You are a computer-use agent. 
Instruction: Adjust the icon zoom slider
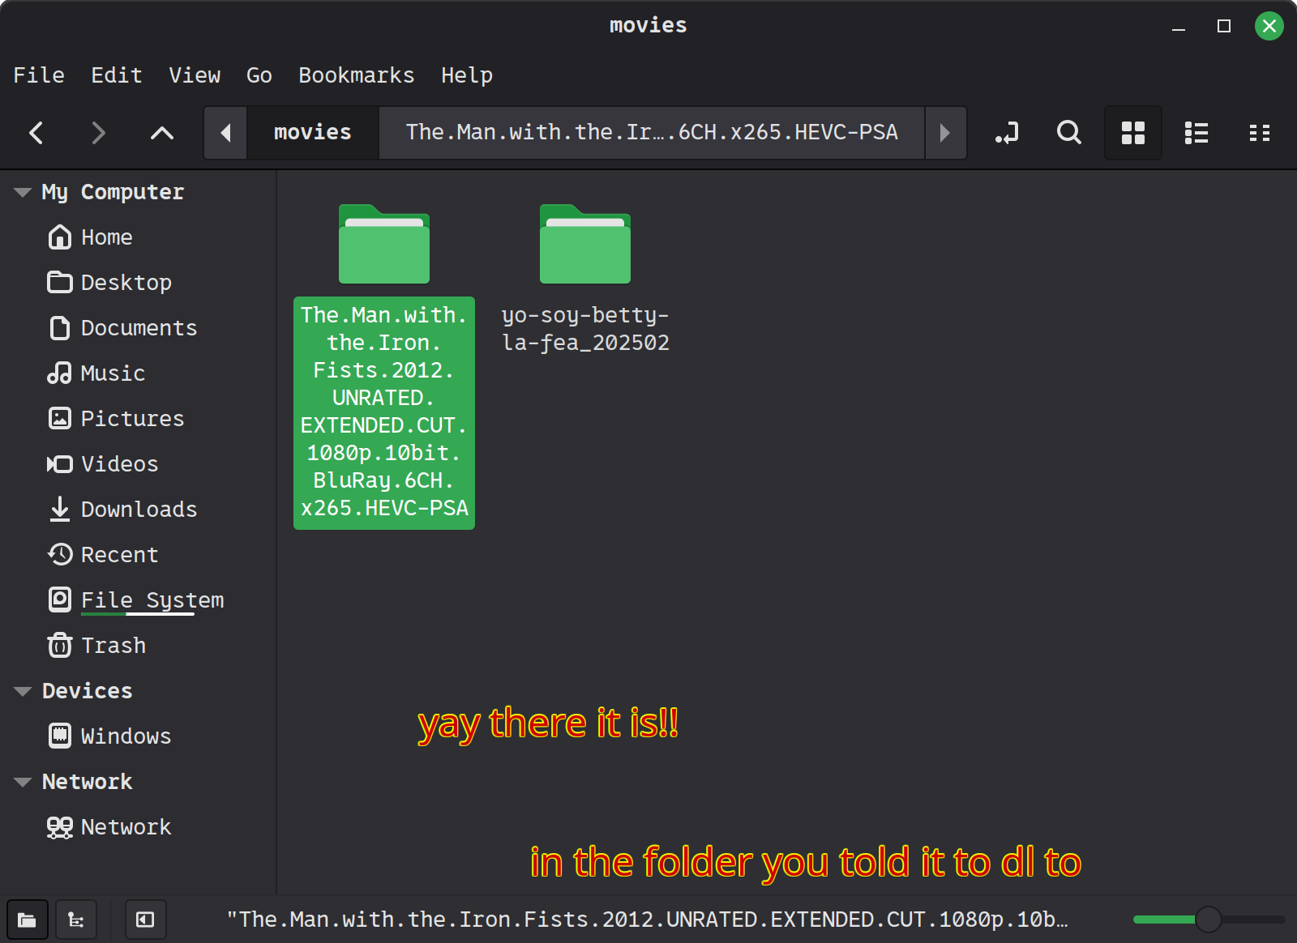[1209, 920]
